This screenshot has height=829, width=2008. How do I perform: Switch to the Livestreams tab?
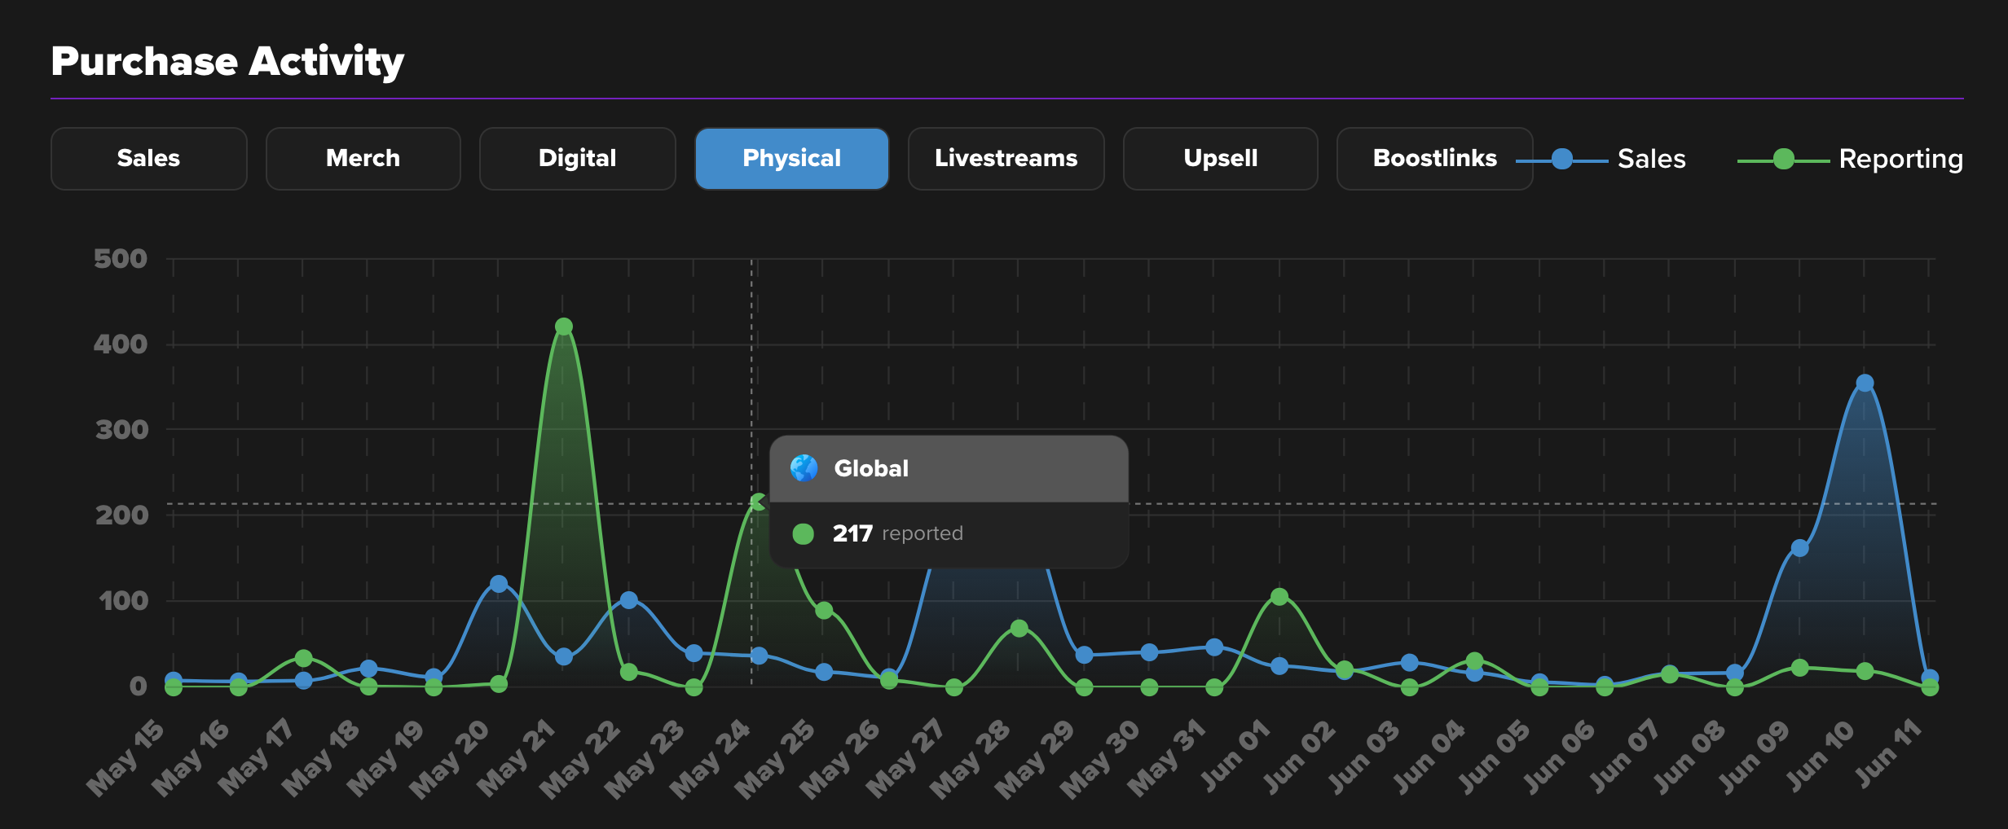1006,158
